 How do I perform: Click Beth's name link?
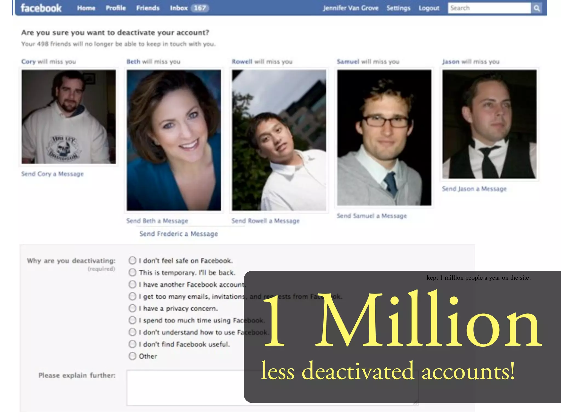point(133,62)
